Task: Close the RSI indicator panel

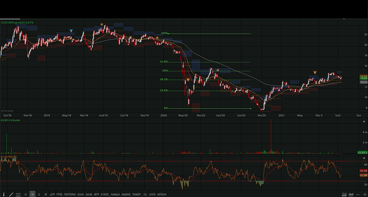Action: [364, 158]
